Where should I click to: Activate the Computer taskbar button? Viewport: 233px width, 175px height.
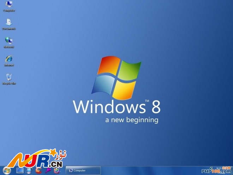[83, 170]
